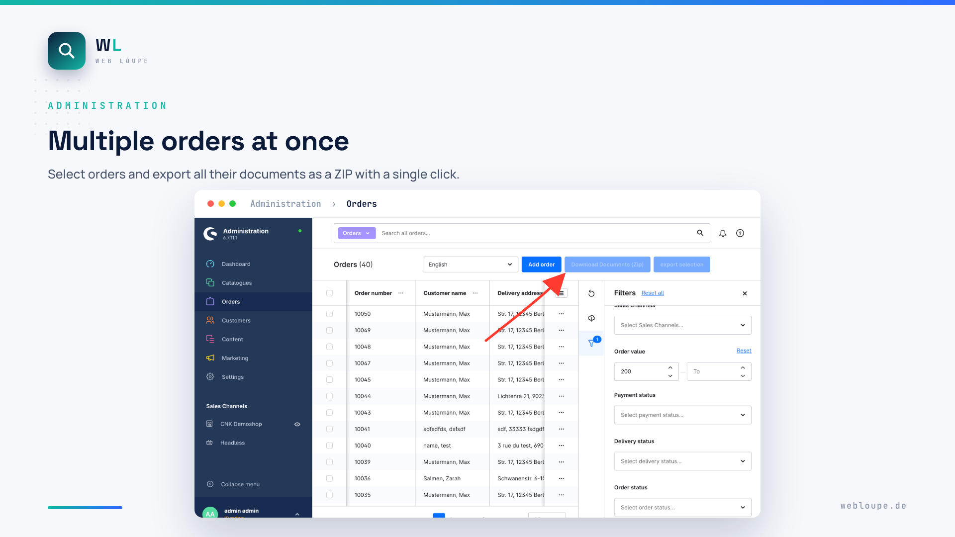Open Select Sales Channels dropdown
This screenshot has height=537, width=955.
coord(682,325)
